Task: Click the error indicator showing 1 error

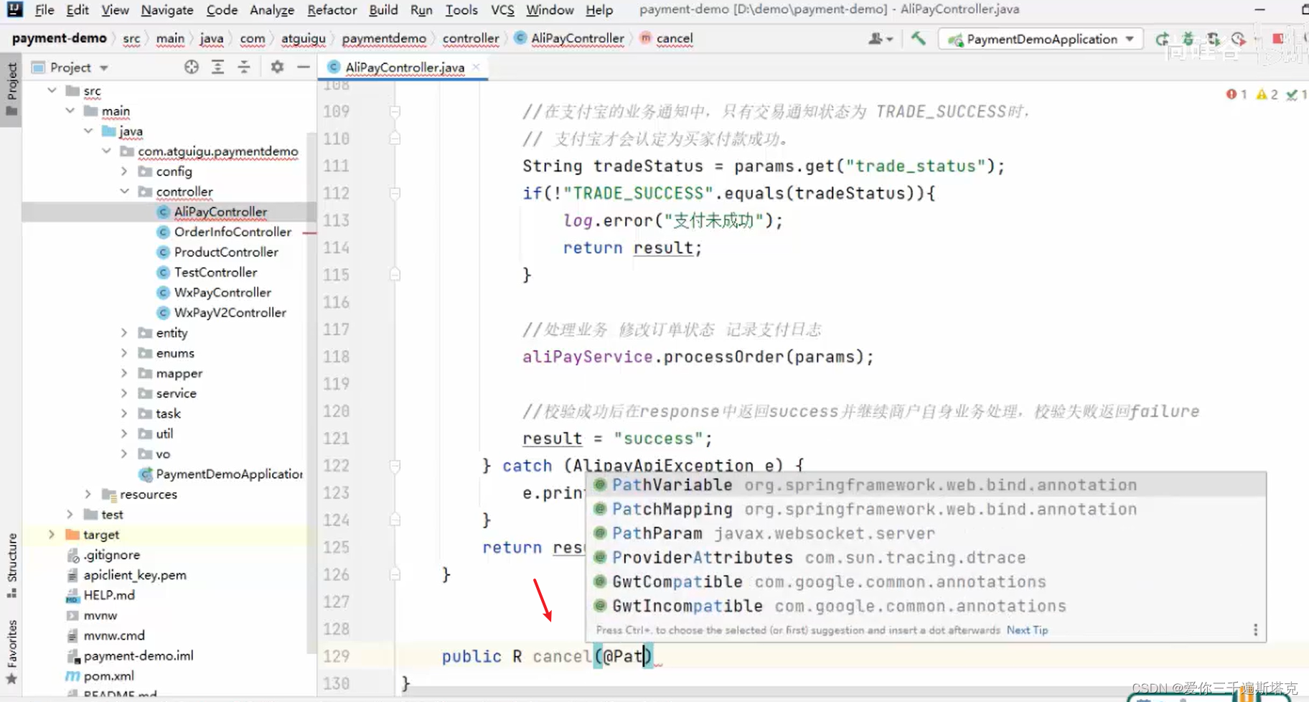Action: click(x=1237, y=94)
